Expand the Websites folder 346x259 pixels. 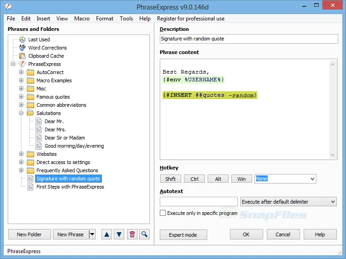[x=21, y=154]
